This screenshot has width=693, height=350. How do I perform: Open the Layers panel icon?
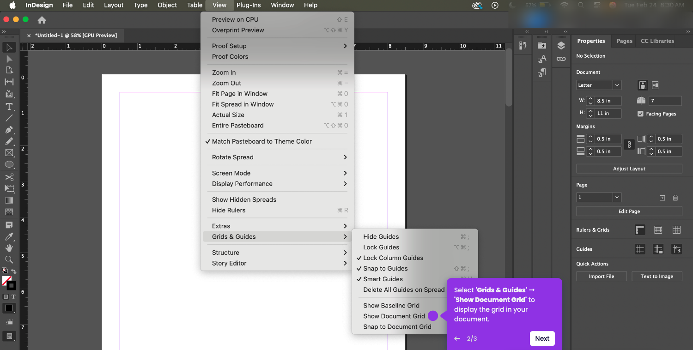coord(561,45)
